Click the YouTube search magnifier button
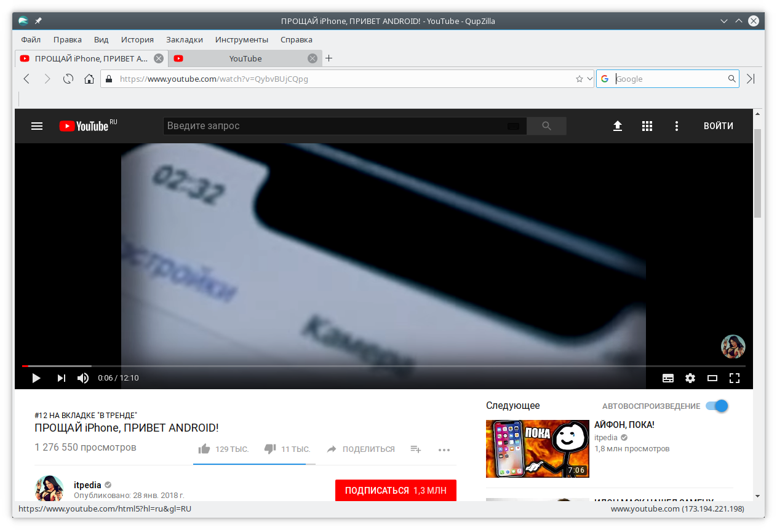The width and height of the screenshot is (777, 530). [547, 126]
